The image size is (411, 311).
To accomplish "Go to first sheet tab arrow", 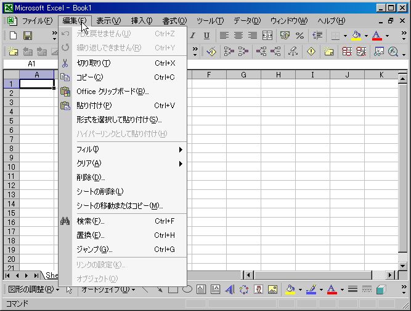I will 7,275.
